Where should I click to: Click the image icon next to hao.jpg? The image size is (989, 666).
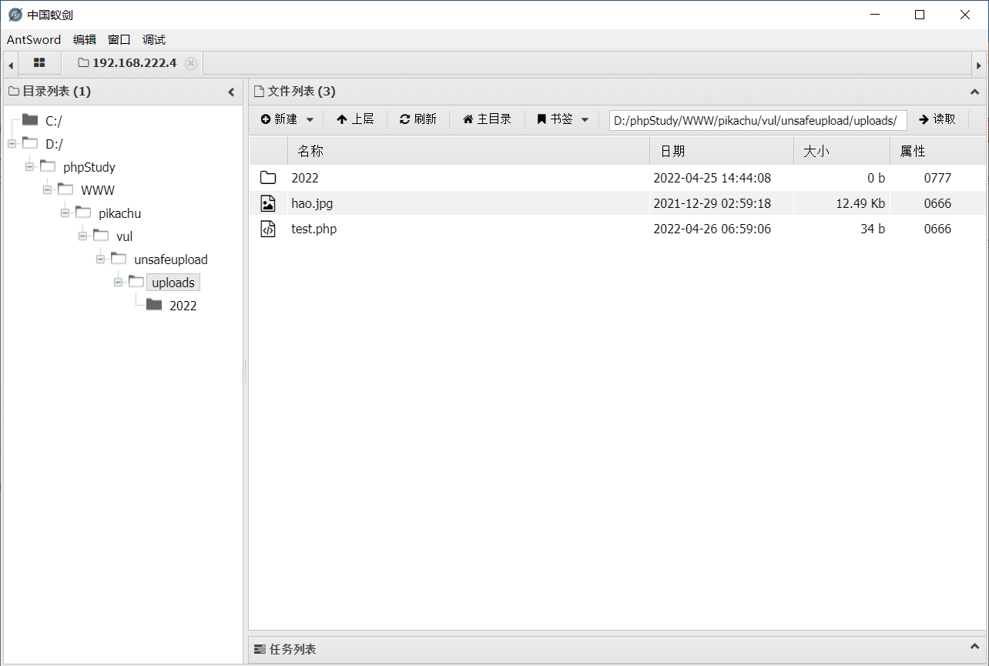pos(267,202)
